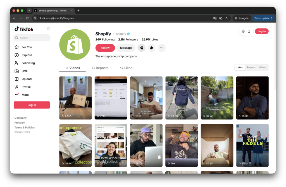
Task: Click sidebar red Log in button
Action: (x=32, y=105)
